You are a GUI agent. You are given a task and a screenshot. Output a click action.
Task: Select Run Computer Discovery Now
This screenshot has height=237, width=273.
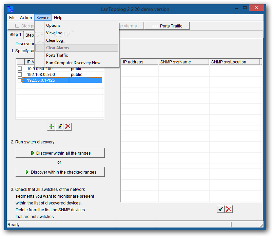(x=77, y=63)
